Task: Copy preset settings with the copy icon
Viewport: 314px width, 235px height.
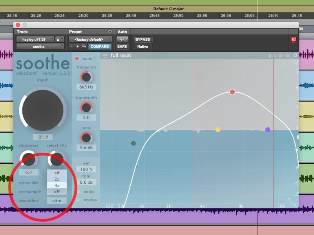Action: [x=84, y=47]
